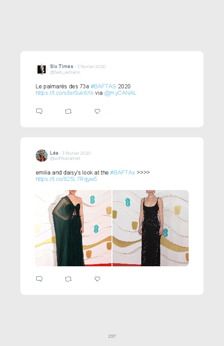
Task: View the black sequin dress photo
Action: click(x=150, y=228)
